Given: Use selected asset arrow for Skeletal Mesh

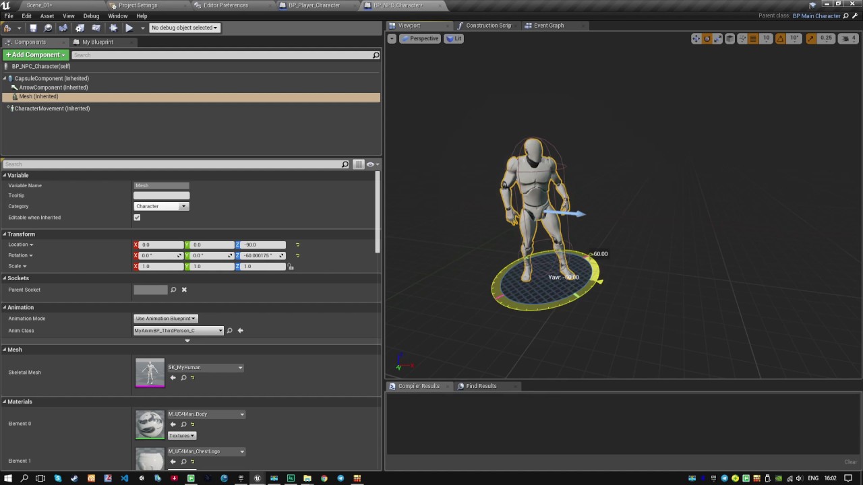Looking at the screenshot, I should (x=173, y=378).
